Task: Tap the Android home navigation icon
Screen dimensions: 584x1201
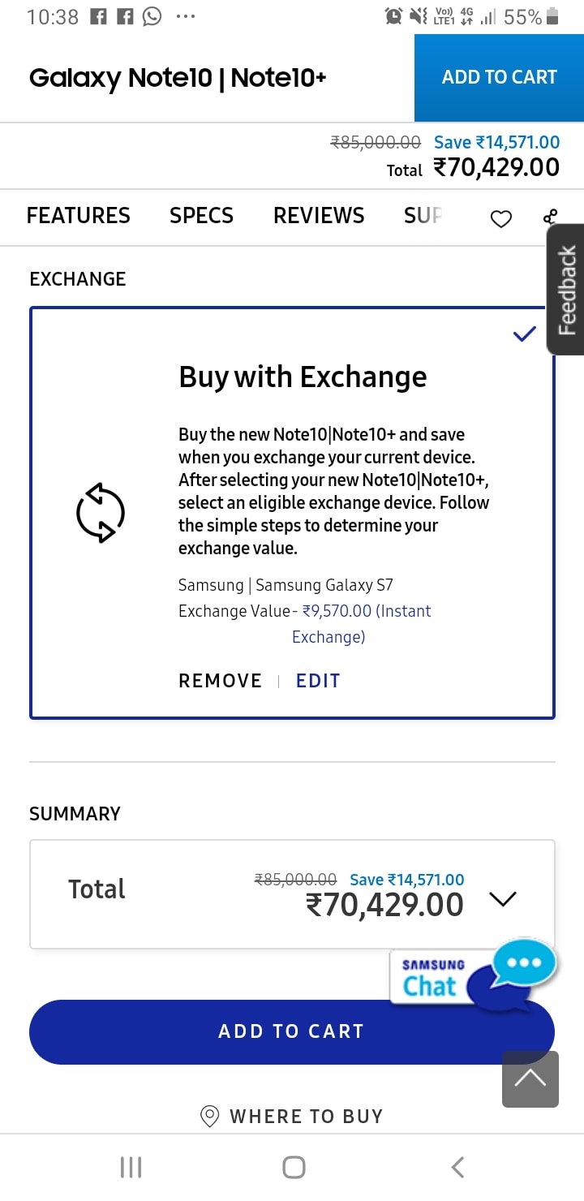Action: click(x=294, y=1167)
